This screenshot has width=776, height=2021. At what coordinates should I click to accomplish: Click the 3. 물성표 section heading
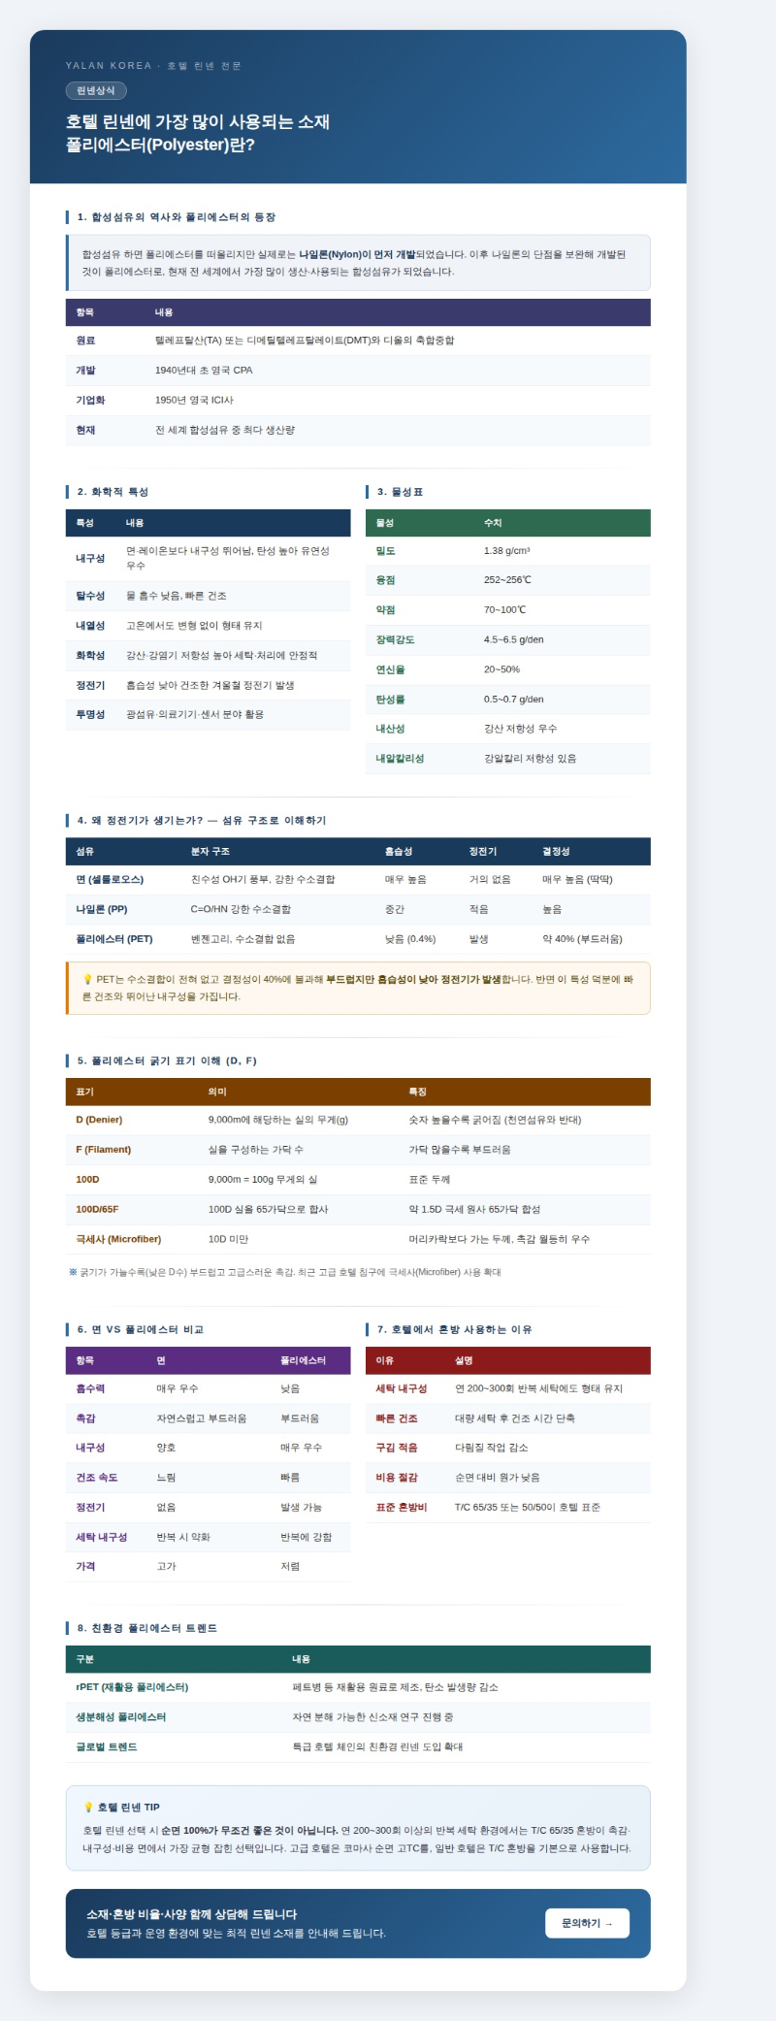point(400,492)
